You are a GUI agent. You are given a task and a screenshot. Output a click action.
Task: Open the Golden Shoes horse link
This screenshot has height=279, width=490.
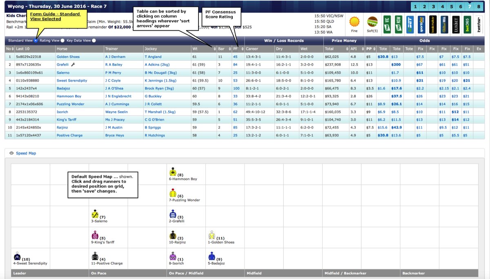point(68,57)
